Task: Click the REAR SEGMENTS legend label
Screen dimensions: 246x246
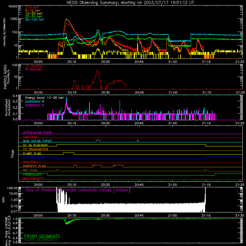Action: click(x=41, y=240)
